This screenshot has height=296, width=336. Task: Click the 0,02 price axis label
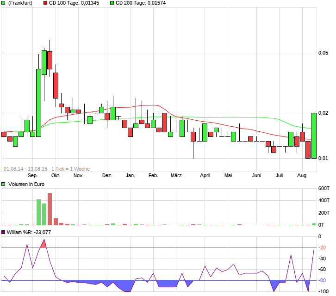coord(323,113)
